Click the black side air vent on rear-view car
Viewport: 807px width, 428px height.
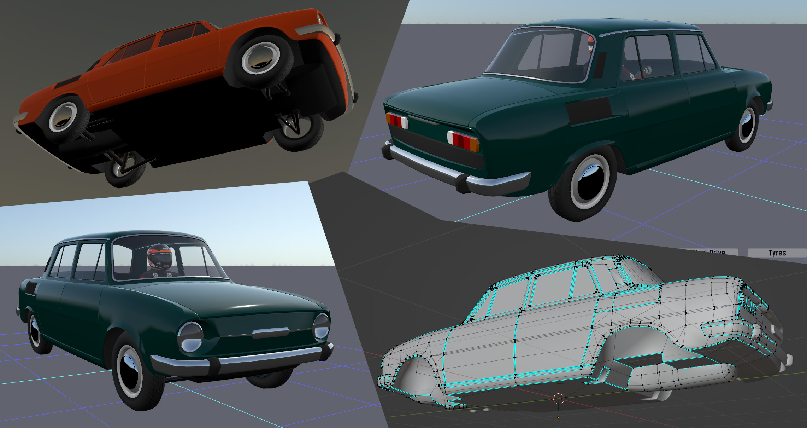pyautogui.click(x=588, y=110)
